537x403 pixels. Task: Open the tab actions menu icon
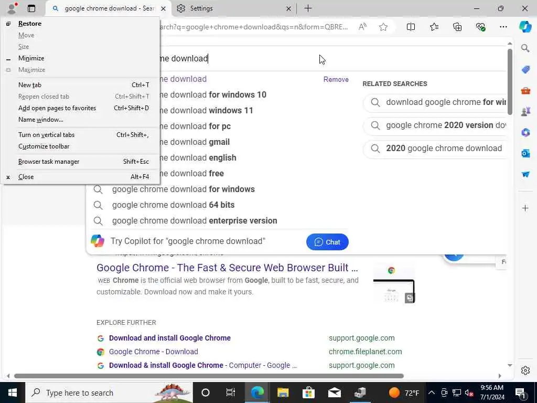(31, 8)
